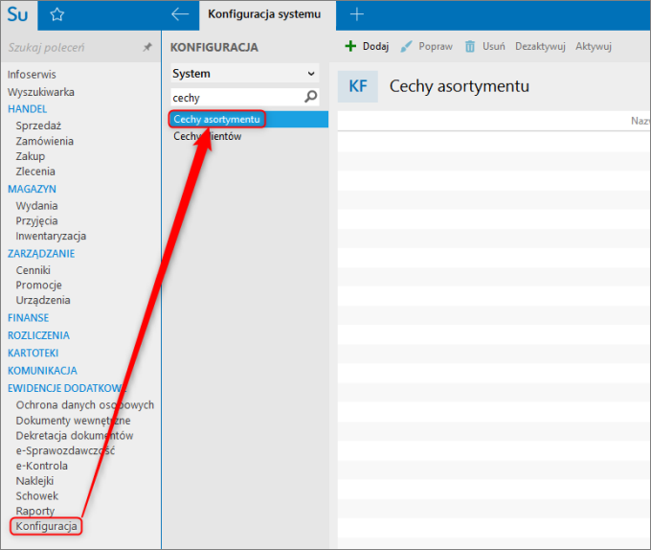Viewport: 651px width, 550px height.
Task: Click Dodaj button label
Action: point(375,46)
